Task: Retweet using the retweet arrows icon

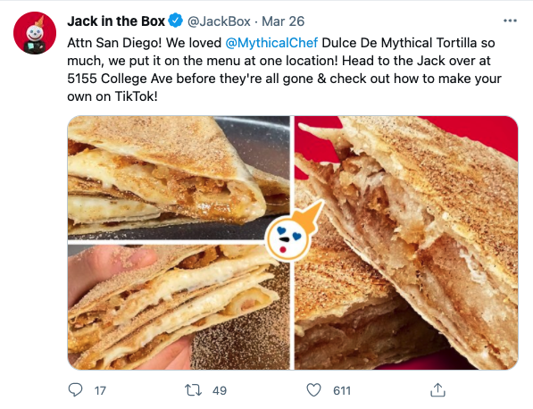Action: 193,390
